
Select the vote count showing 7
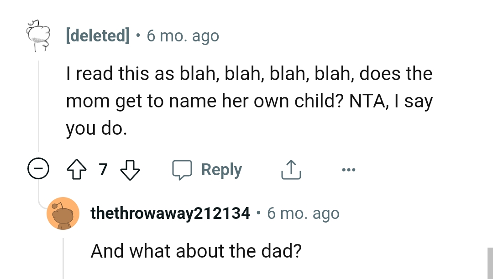click(103, 169)
